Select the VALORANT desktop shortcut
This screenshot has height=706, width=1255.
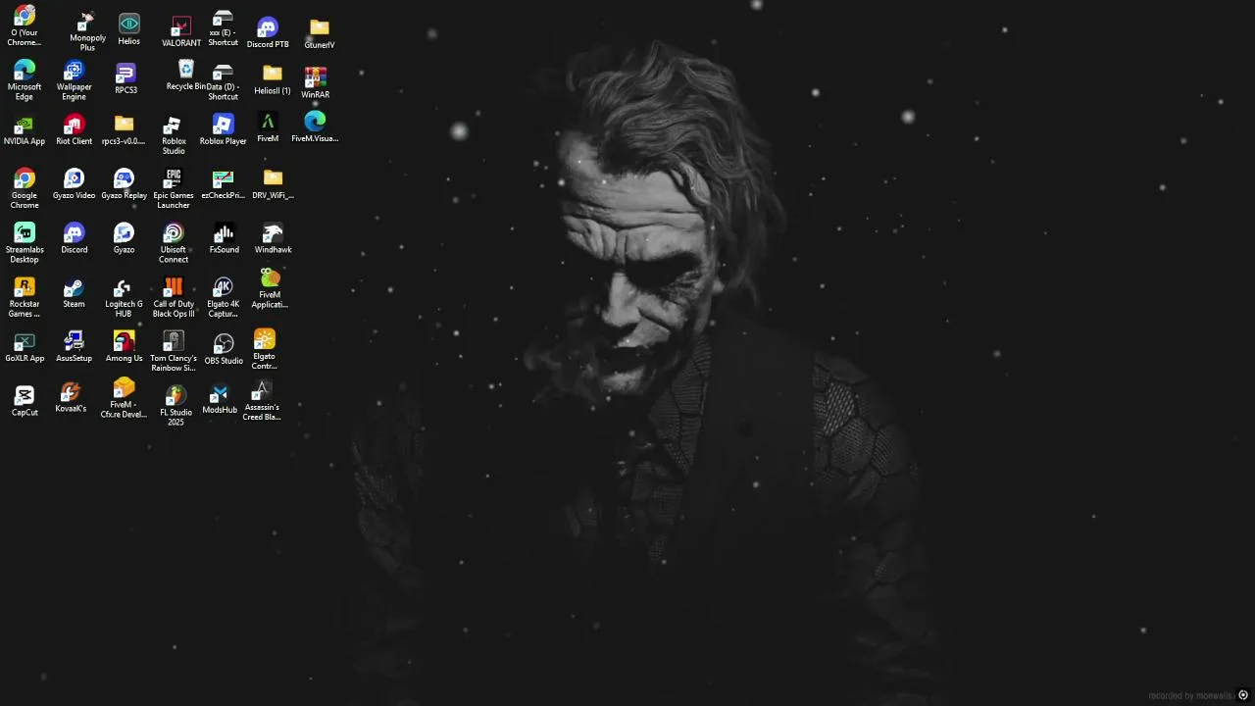click(180, 31)
